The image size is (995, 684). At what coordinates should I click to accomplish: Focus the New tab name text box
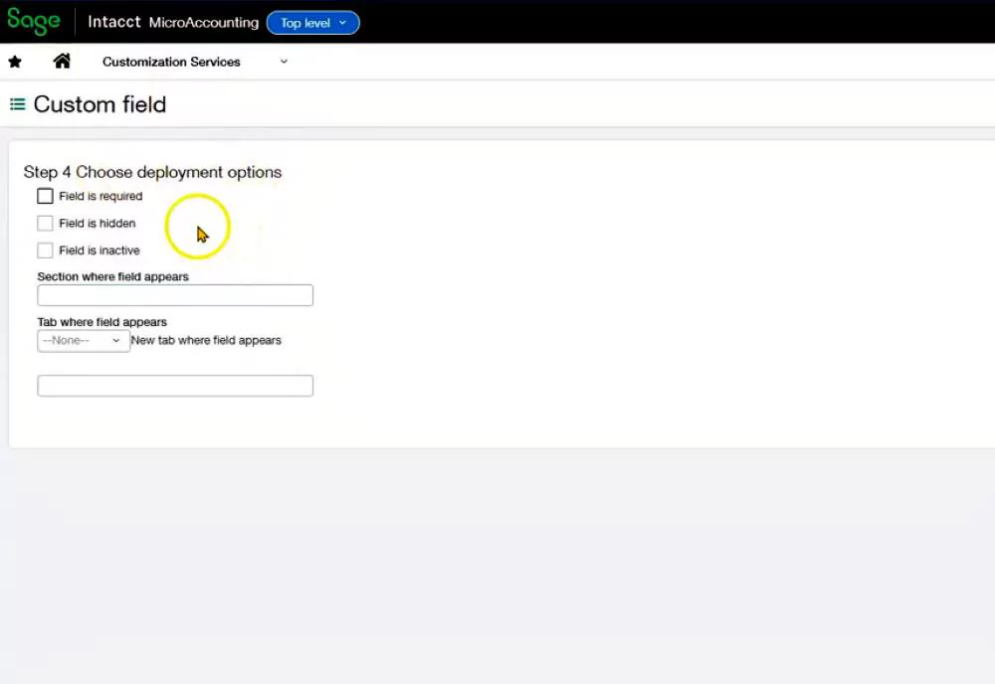coord(175,386)
